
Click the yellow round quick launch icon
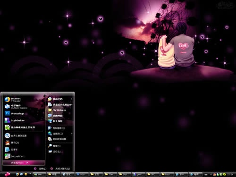point(26,174)
